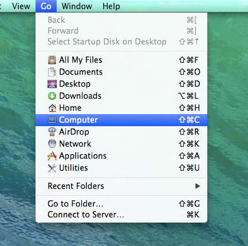The height and width of the screenshot is (246, 248).
Task: Select Home in the Go menu
Action: click(x=121, y=108)
